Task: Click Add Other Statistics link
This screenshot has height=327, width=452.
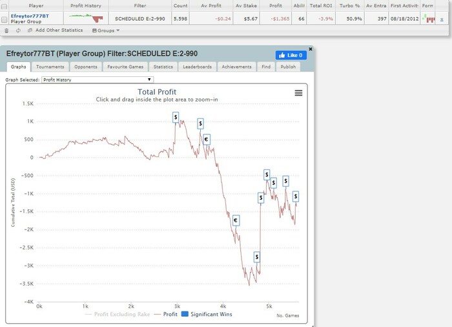Action: 59,30
